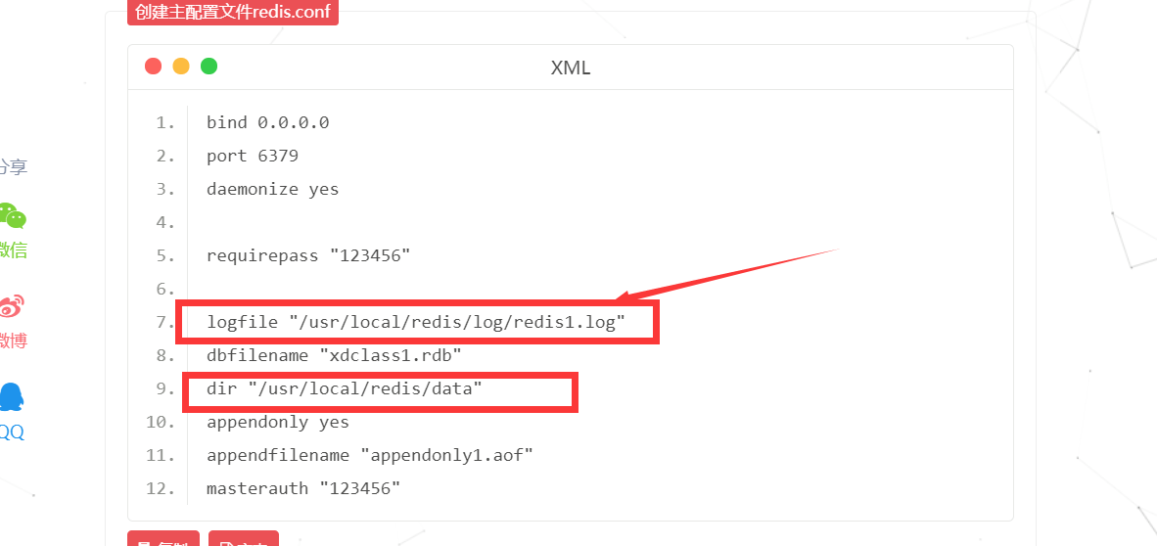
Task: Click the Weibo share icon
Action: 11,306
